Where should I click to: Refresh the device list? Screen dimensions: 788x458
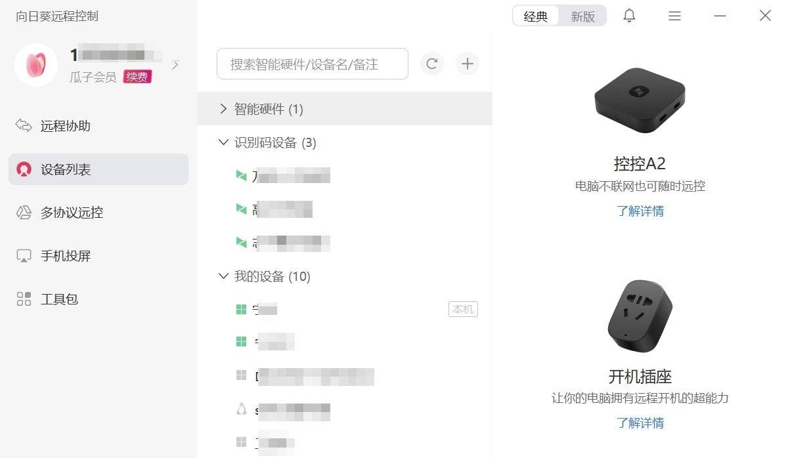(x=432, y=64)
